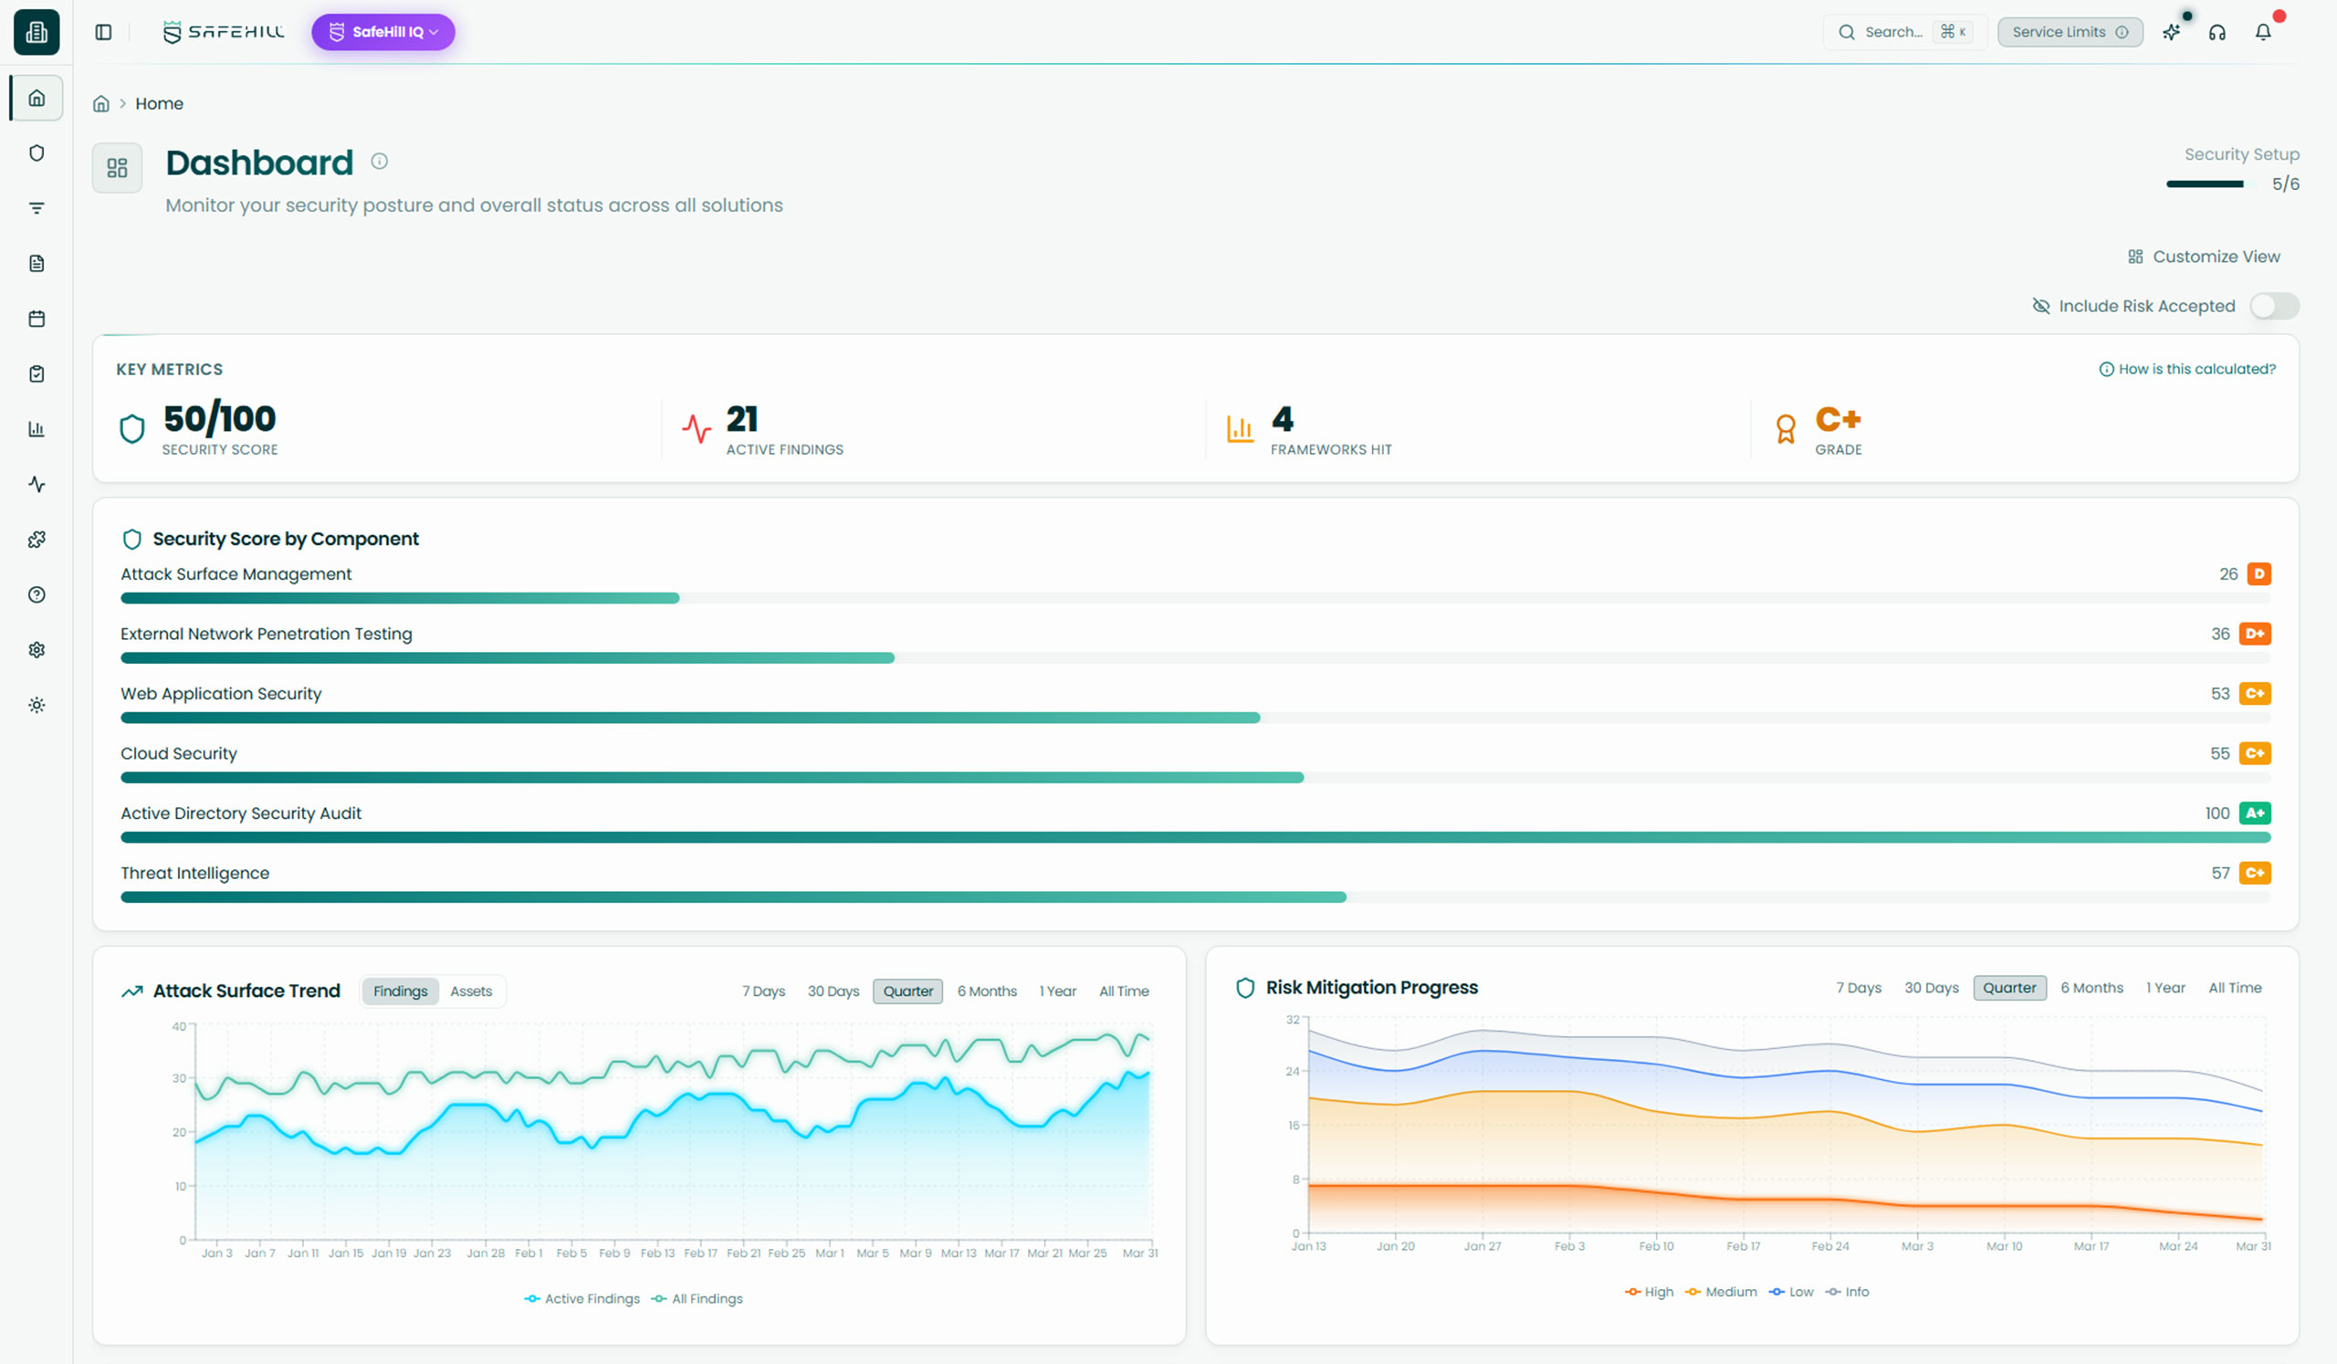Click the How is this calculated link

[x=2186, y=369]
